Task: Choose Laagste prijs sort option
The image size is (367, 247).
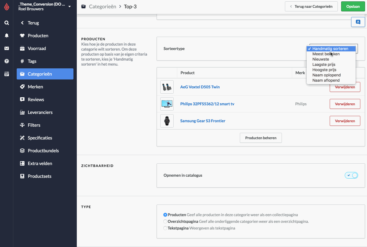Action: tap(331, 64)
